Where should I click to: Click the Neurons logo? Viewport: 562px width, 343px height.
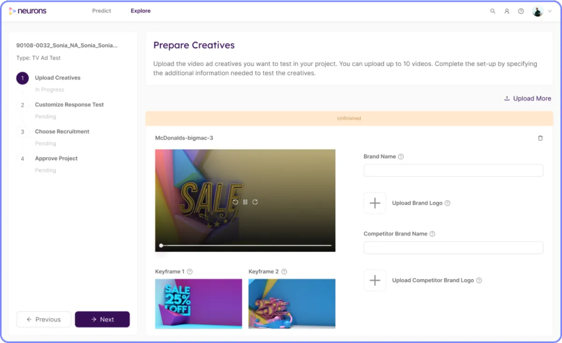pyautogui.click(x=28, y=11)
